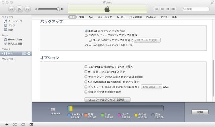Click the play button
The height and width of the screenshot is (127, 215).
point(19,9)
